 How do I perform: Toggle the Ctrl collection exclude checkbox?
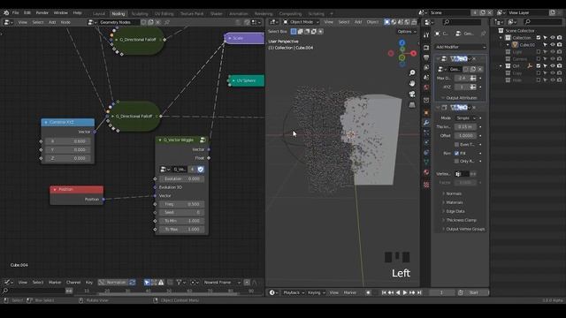tap(539, 66)
